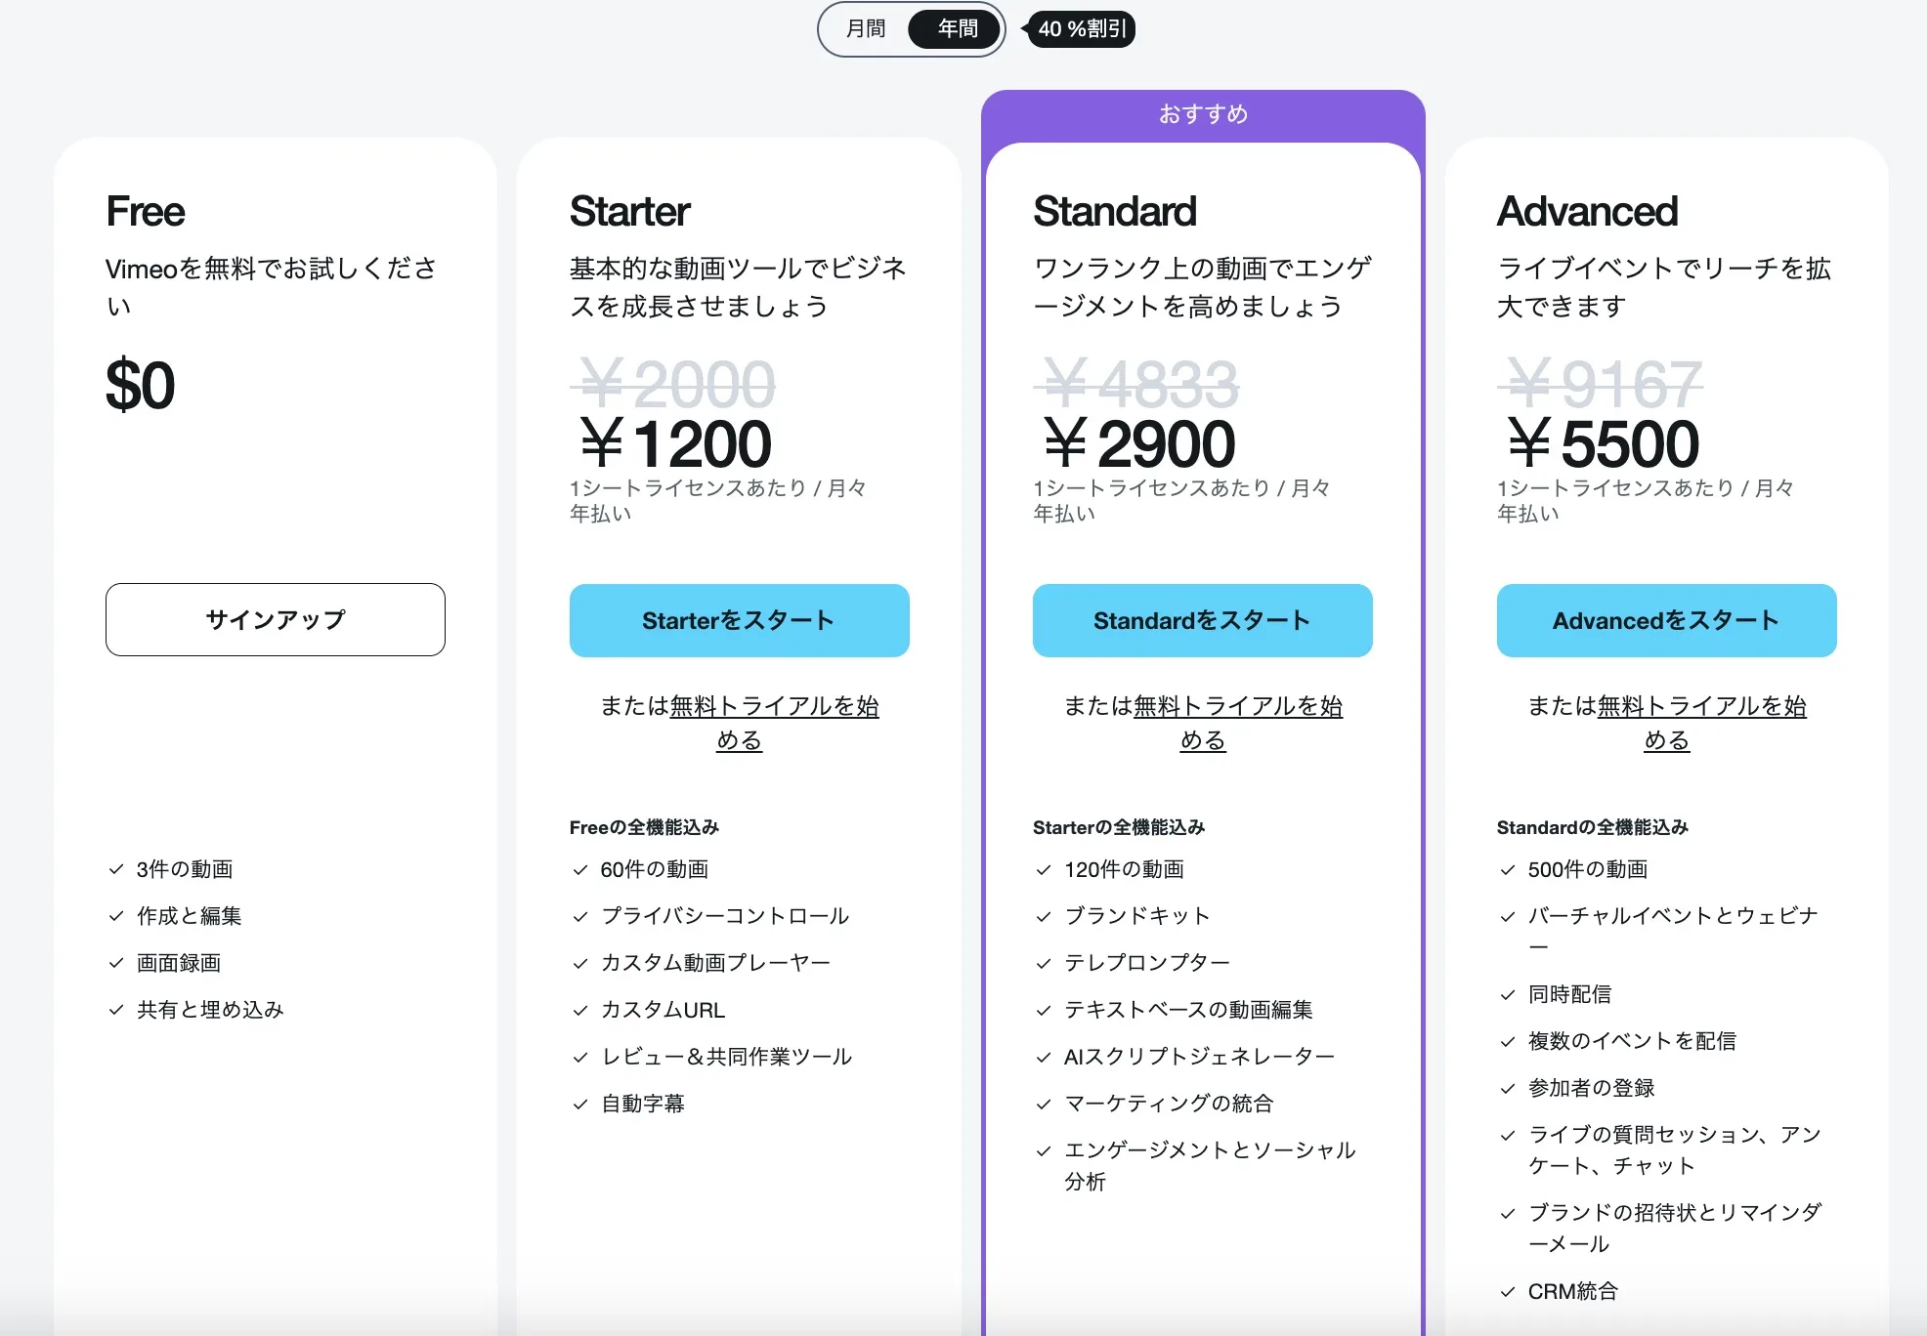The width and height of the screenshot is (1927, 1336).
Task: Click the Standard plan heading
Action: (1115, 211)
